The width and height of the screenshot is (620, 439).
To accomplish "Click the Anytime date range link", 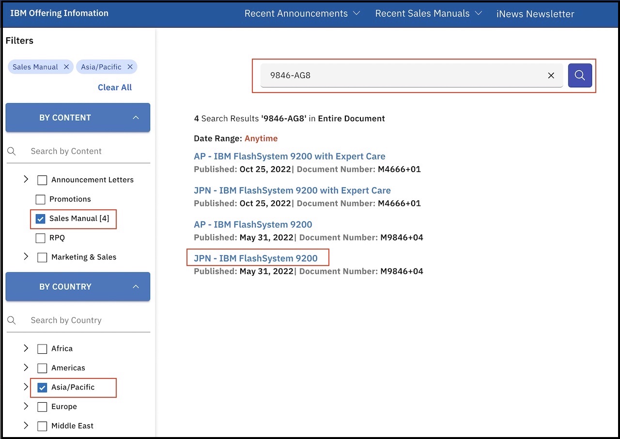I will click(x=261, y=139).
